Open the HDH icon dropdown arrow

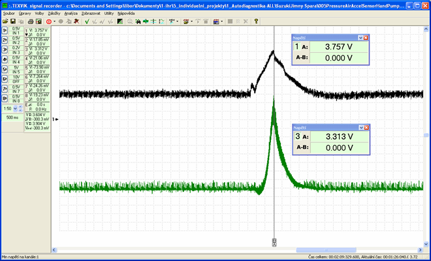pos(177,22)
